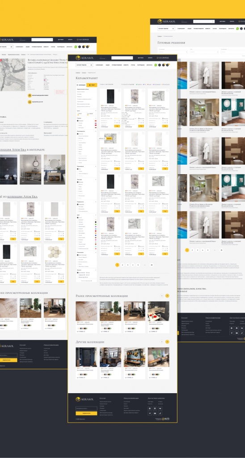Click yellow subscribe button in center footer
Viewport: 245px width, 458px height.
pos(86,413)
